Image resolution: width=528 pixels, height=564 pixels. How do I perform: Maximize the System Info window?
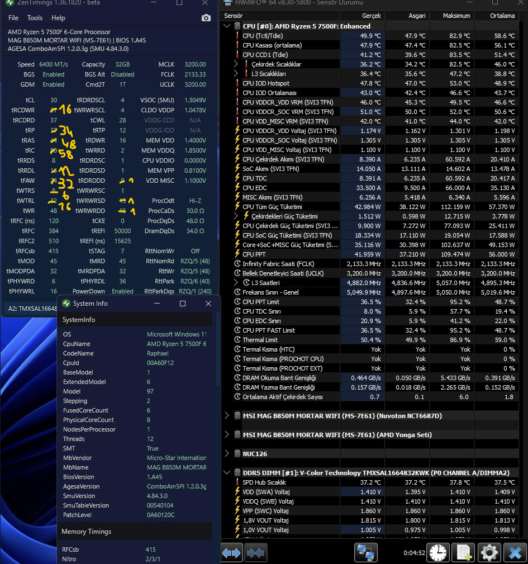tap(183, 304)
